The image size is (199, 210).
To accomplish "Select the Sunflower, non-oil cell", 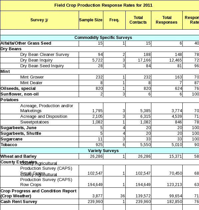I will (39, 94).
